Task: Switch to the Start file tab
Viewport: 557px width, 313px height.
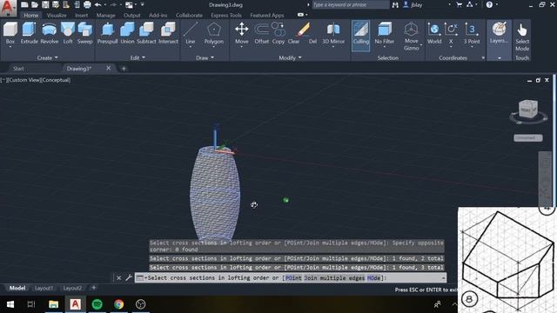Action: coord(18,69)
